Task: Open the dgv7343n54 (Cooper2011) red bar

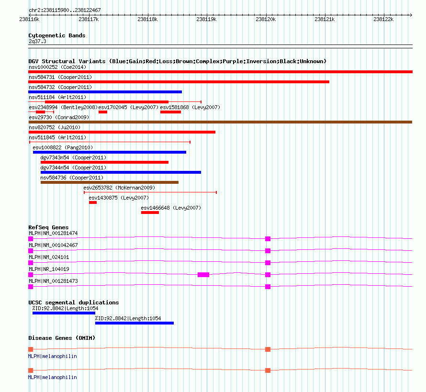Action: pyautogui.click(x=105, y=162)
